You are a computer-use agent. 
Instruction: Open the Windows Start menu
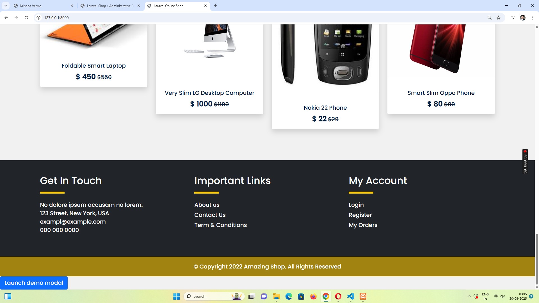pos(176,296)
